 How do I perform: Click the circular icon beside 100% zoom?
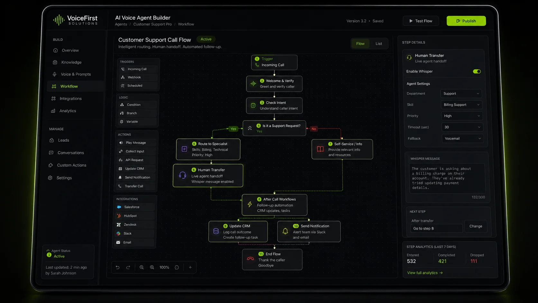pos(177,267)
